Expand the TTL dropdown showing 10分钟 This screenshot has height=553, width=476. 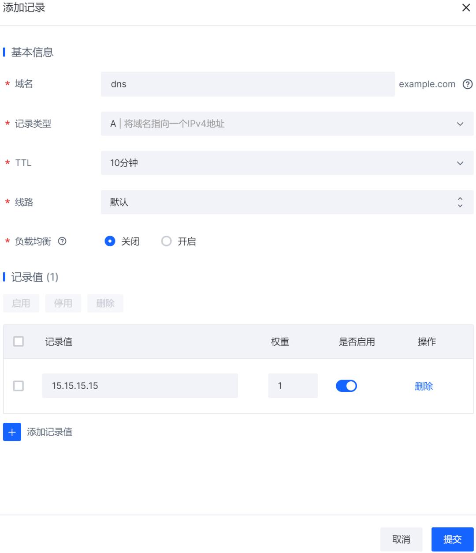tap(286, 163)
